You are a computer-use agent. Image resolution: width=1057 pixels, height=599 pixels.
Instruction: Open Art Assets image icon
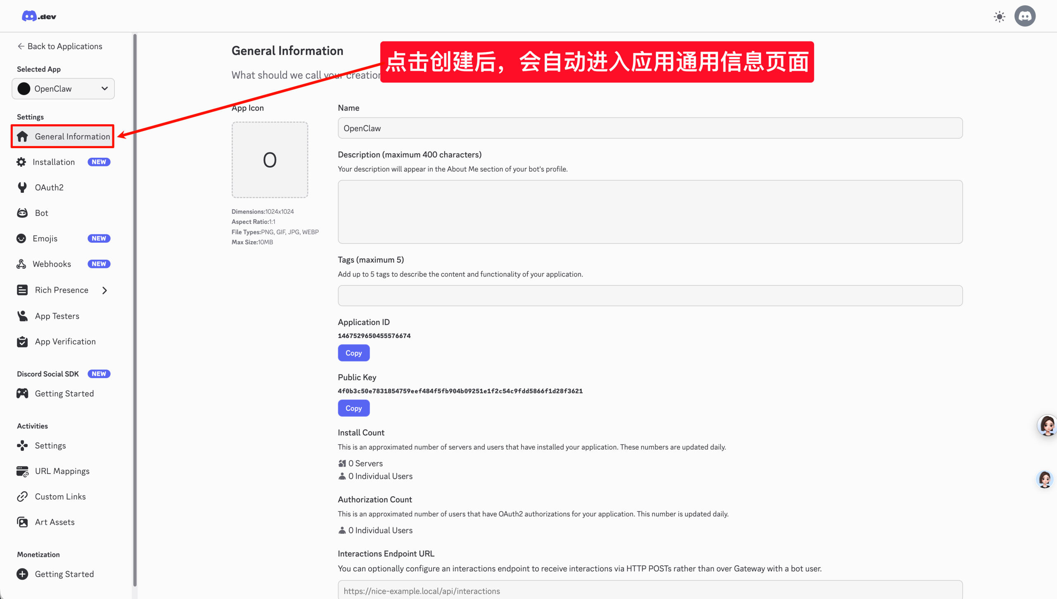[x=22, y=522]
